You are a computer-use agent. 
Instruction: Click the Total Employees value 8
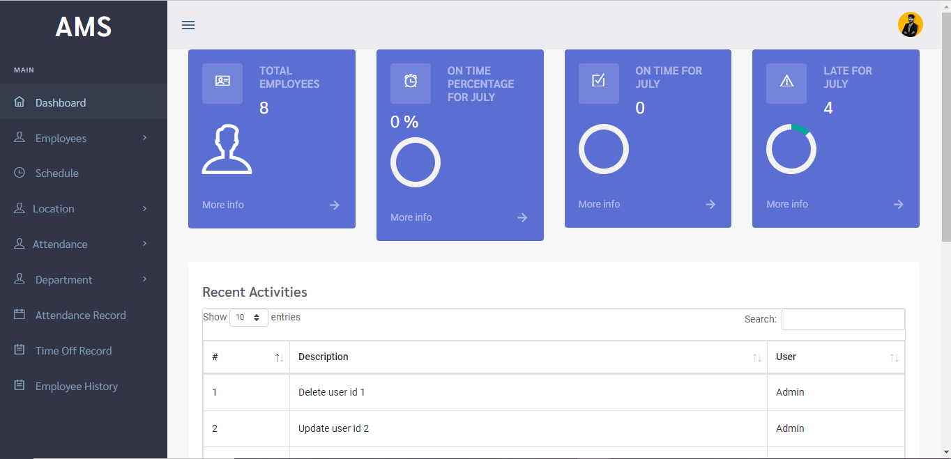pyautogui.click(x=264, y=107)
